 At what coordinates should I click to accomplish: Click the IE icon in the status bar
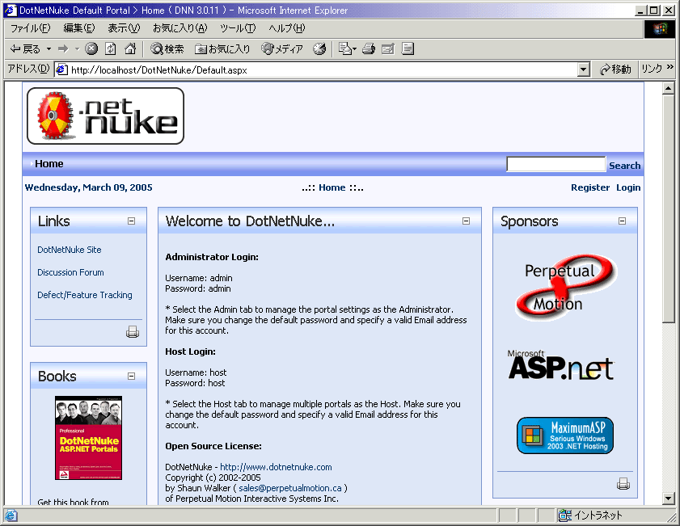[11, 515]
